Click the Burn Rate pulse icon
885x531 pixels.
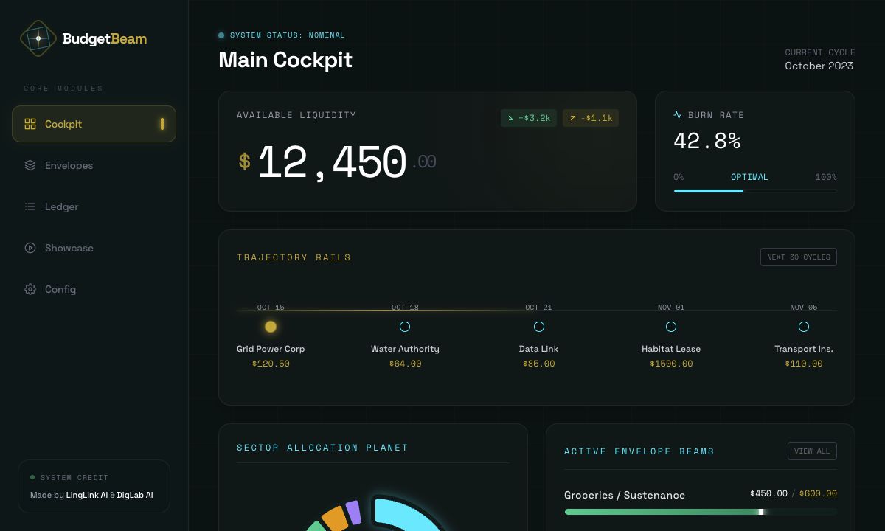tap(678, 115)
